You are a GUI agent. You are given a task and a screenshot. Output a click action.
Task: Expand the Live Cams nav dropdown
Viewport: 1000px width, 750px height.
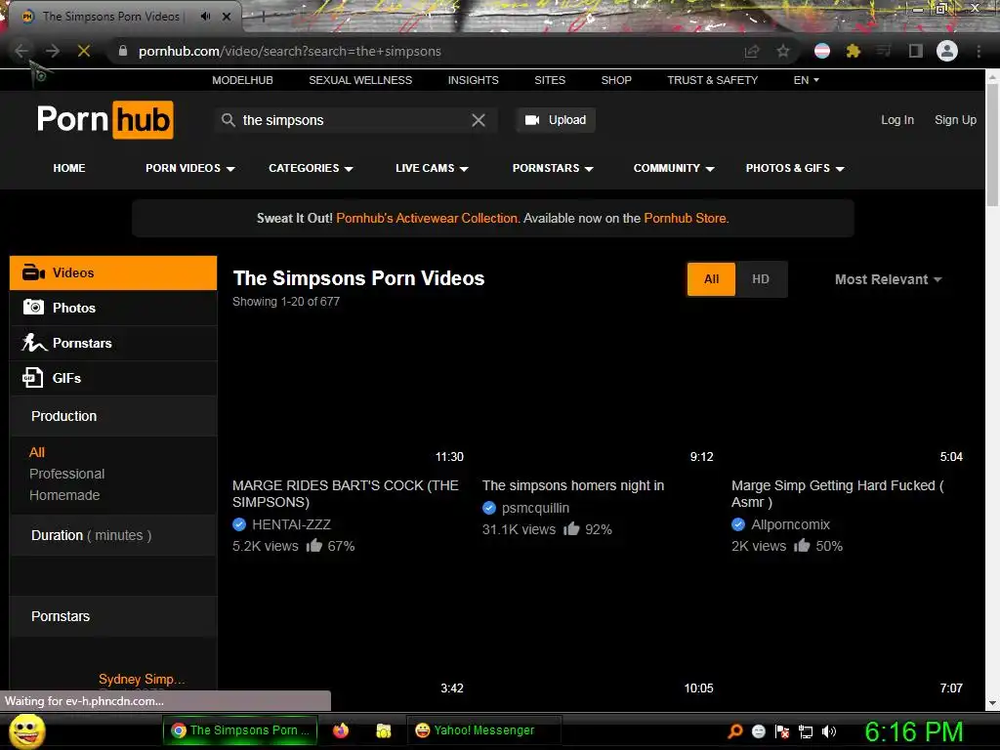pos(432,168)
